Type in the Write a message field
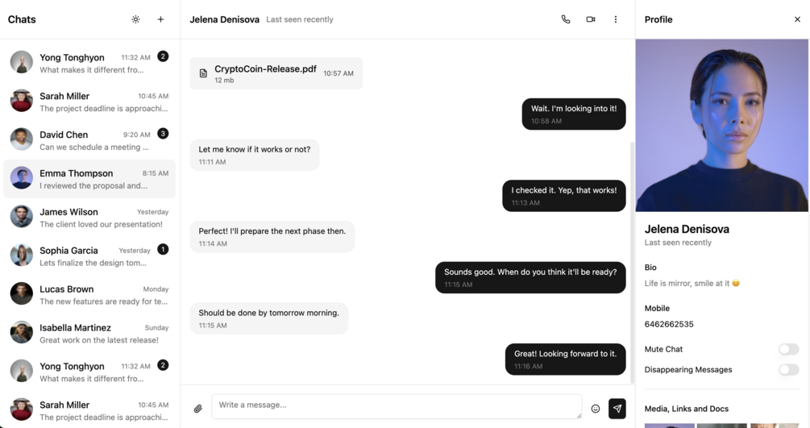 [x=396, y=405]
